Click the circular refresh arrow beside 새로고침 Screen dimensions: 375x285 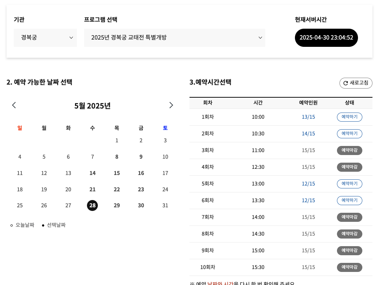tap(345, 83)
